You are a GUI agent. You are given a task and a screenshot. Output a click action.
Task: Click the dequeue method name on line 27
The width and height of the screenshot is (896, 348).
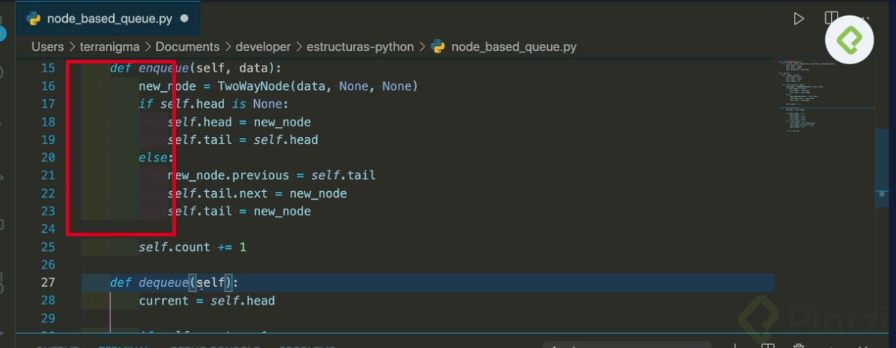pyautogui.click(x=164, y=283)
